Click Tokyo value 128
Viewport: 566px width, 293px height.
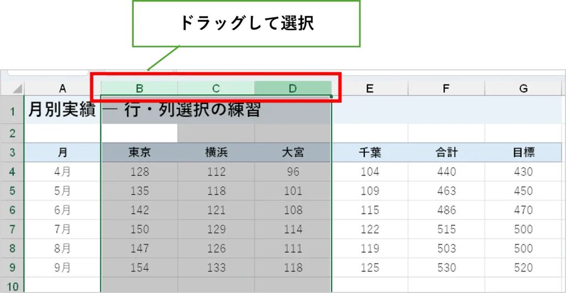(139, 172)
